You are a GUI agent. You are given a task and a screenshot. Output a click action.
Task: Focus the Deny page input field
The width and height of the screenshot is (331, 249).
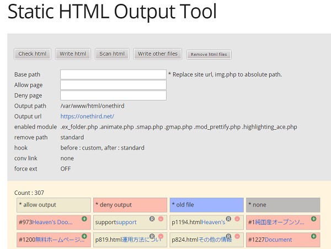tap(113, 96)
